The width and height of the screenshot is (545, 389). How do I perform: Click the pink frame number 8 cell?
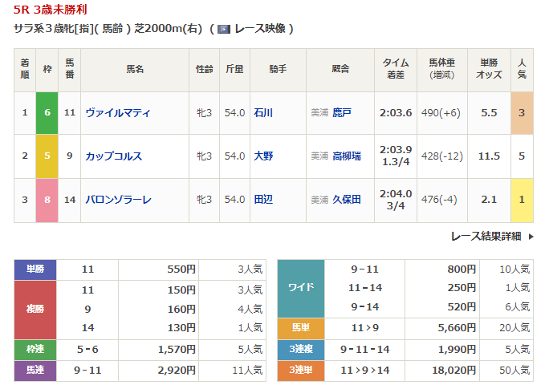coord(47,200)
